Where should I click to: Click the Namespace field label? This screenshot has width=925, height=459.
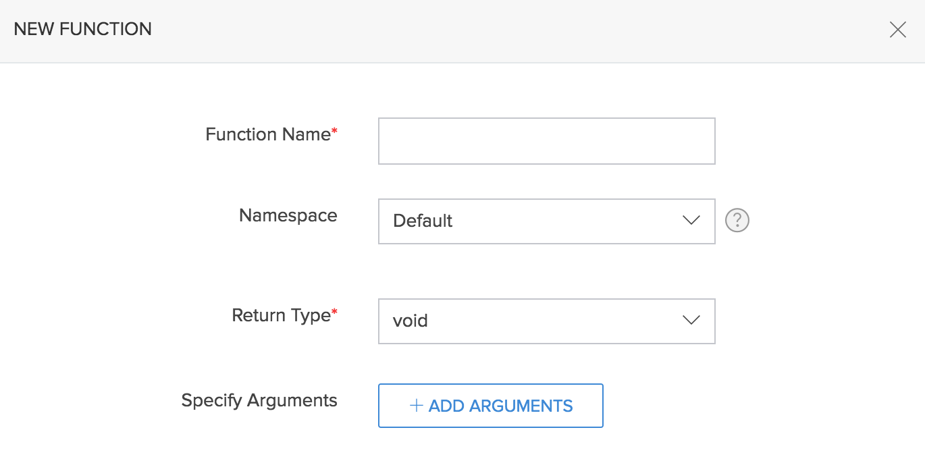click(288, 215)
